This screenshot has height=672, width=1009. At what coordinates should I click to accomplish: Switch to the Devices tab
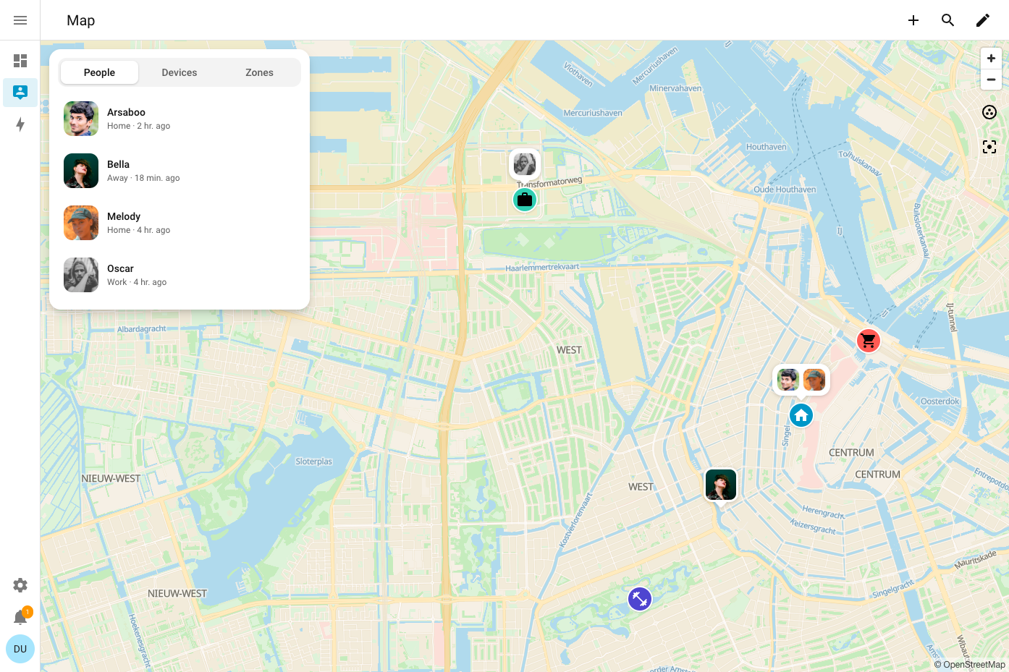click(180, 72)
